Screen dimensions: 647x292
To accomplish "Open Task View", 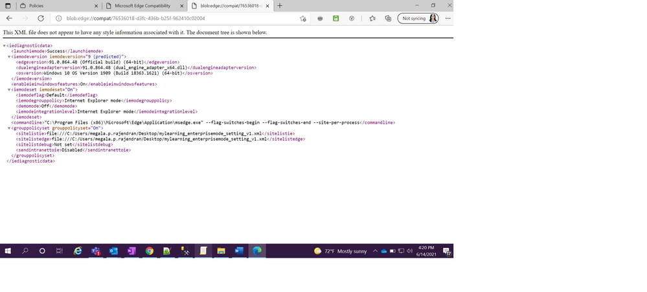I will click(59, 251).
